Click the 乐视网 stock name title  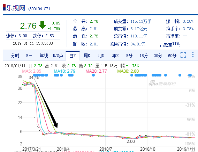pos(16,8)
